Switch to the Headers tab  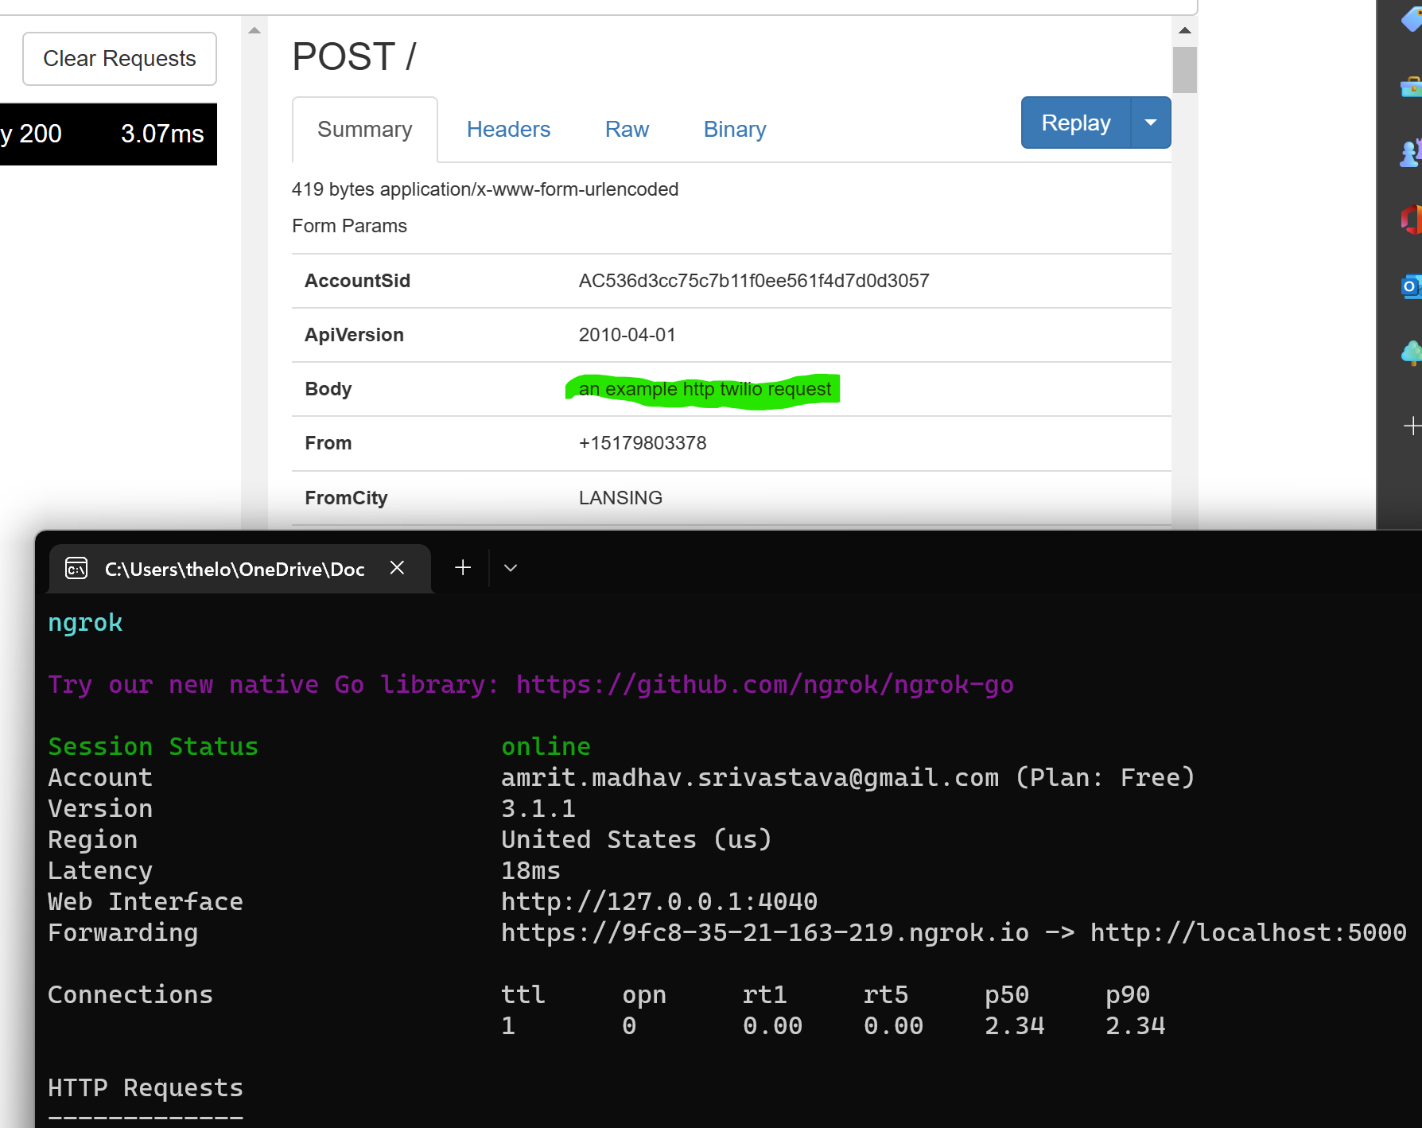tap(508, 130)
